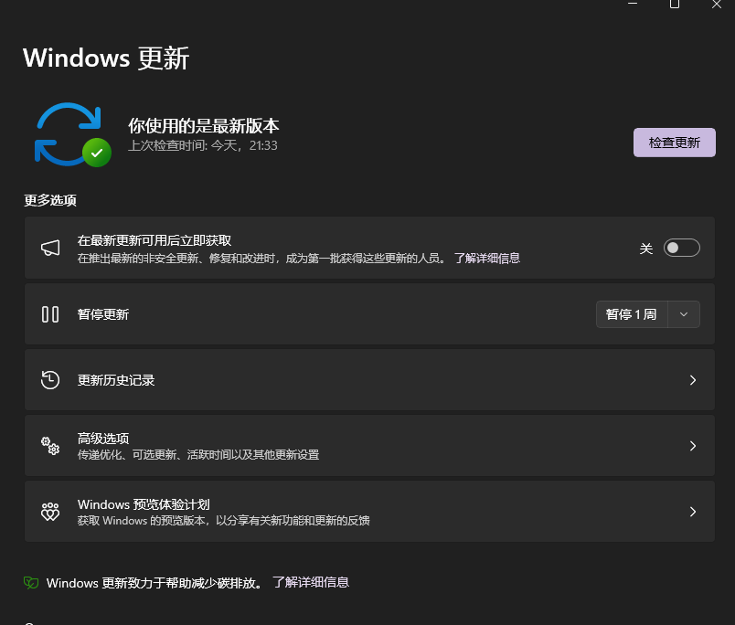The height and width of the screenshot is (625, 735).
Task: Maximize the Settings window
Action: click(675, 5)
